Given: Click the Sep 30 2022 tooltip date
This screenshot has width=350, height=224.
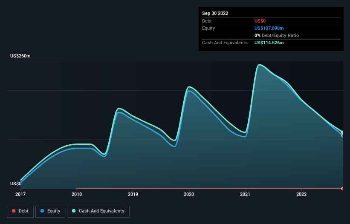Looking at the screenshot, I should pyautogui.click(x=215, y=13).
